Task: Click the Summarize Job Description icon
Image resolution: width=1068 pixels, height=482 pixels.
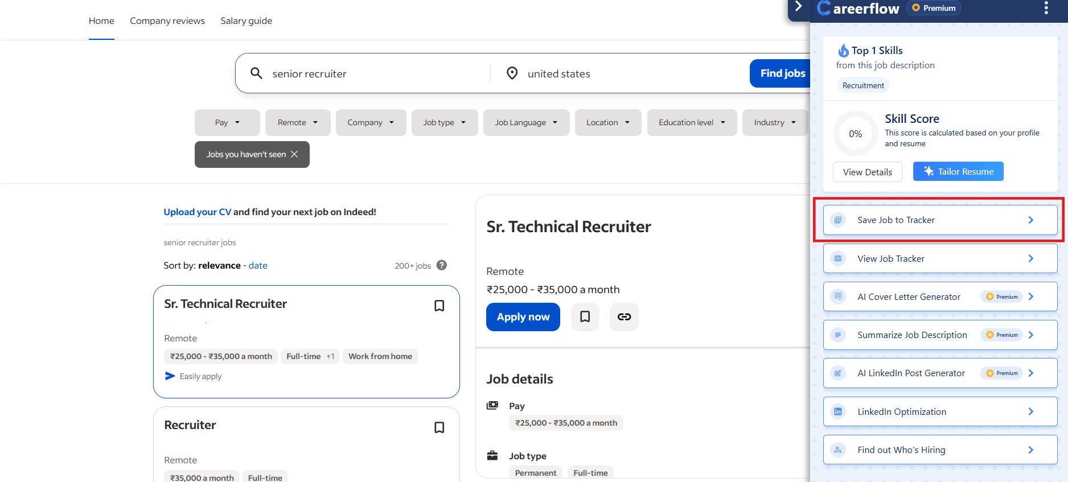Action: pyautogui.click(x=838, y=335)
